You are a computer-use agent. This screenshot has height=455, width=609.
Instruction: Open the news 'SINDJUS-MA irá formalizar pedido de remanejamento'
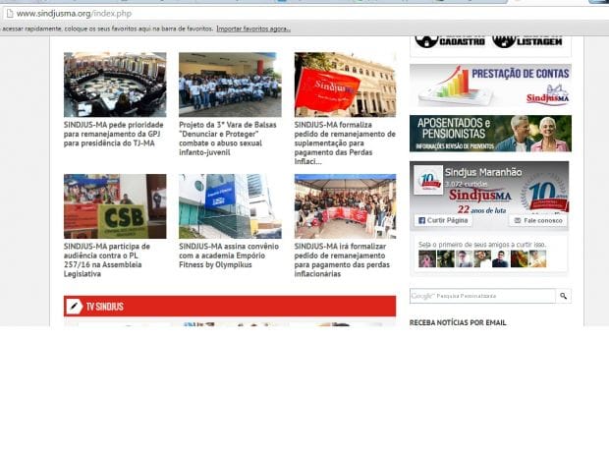coord(342,260)
